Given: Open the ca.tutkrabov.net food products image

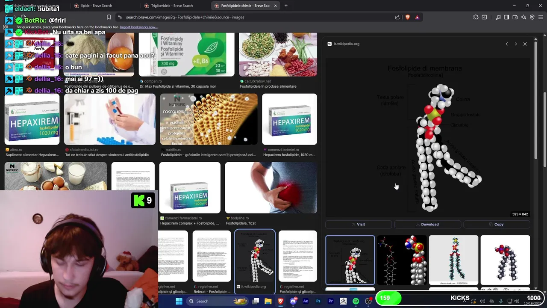Looking at the screenshot, I should click(278, 54).
